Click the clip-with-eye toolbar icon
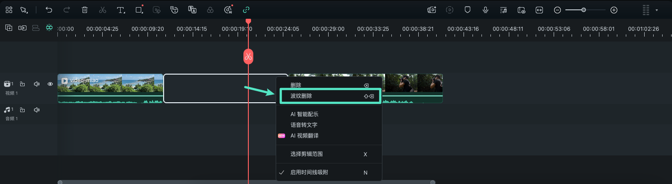This screenshot has height=184, width=672. coord(521,10)
